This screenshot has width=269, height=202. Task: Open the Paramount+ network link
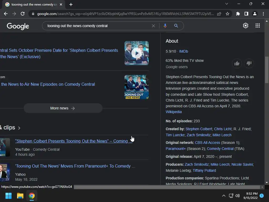click(x=176, y=149)
